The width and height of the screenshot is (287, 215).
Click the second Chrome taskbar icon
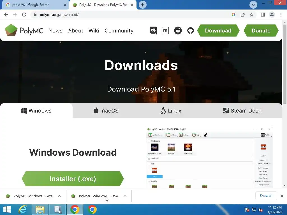(x=92, y=209)
